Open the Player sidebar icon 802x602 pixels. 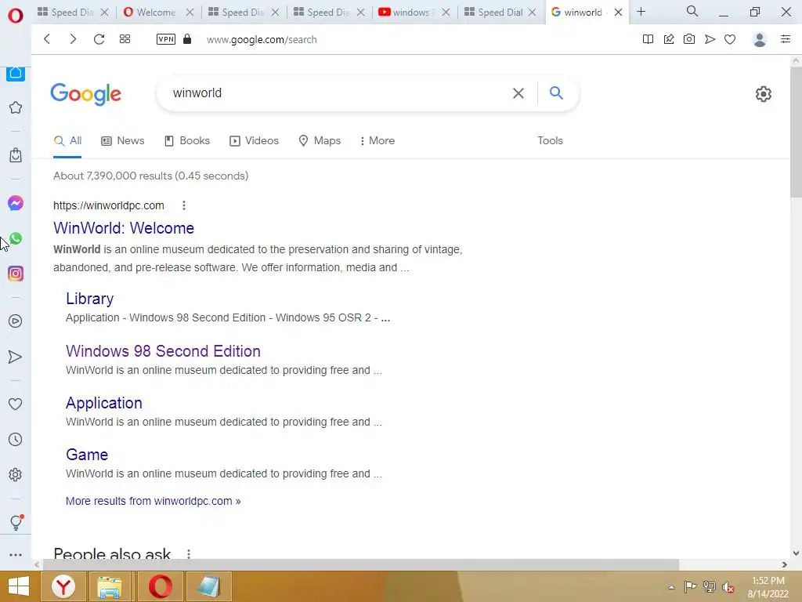click(x=16, y=321)
